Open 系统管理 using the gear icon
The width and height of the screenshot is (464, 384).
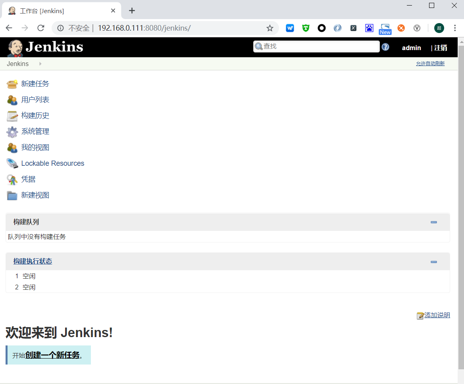click(x=12, y=132)
